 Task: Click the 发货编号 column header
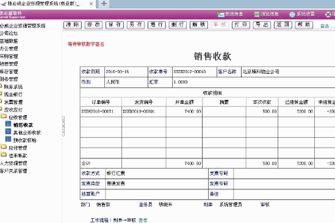[x=144, y=102]
